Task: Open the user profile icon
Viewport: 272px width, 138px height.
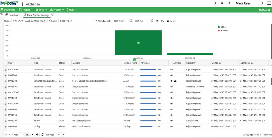Action: [x=229, y=3]
